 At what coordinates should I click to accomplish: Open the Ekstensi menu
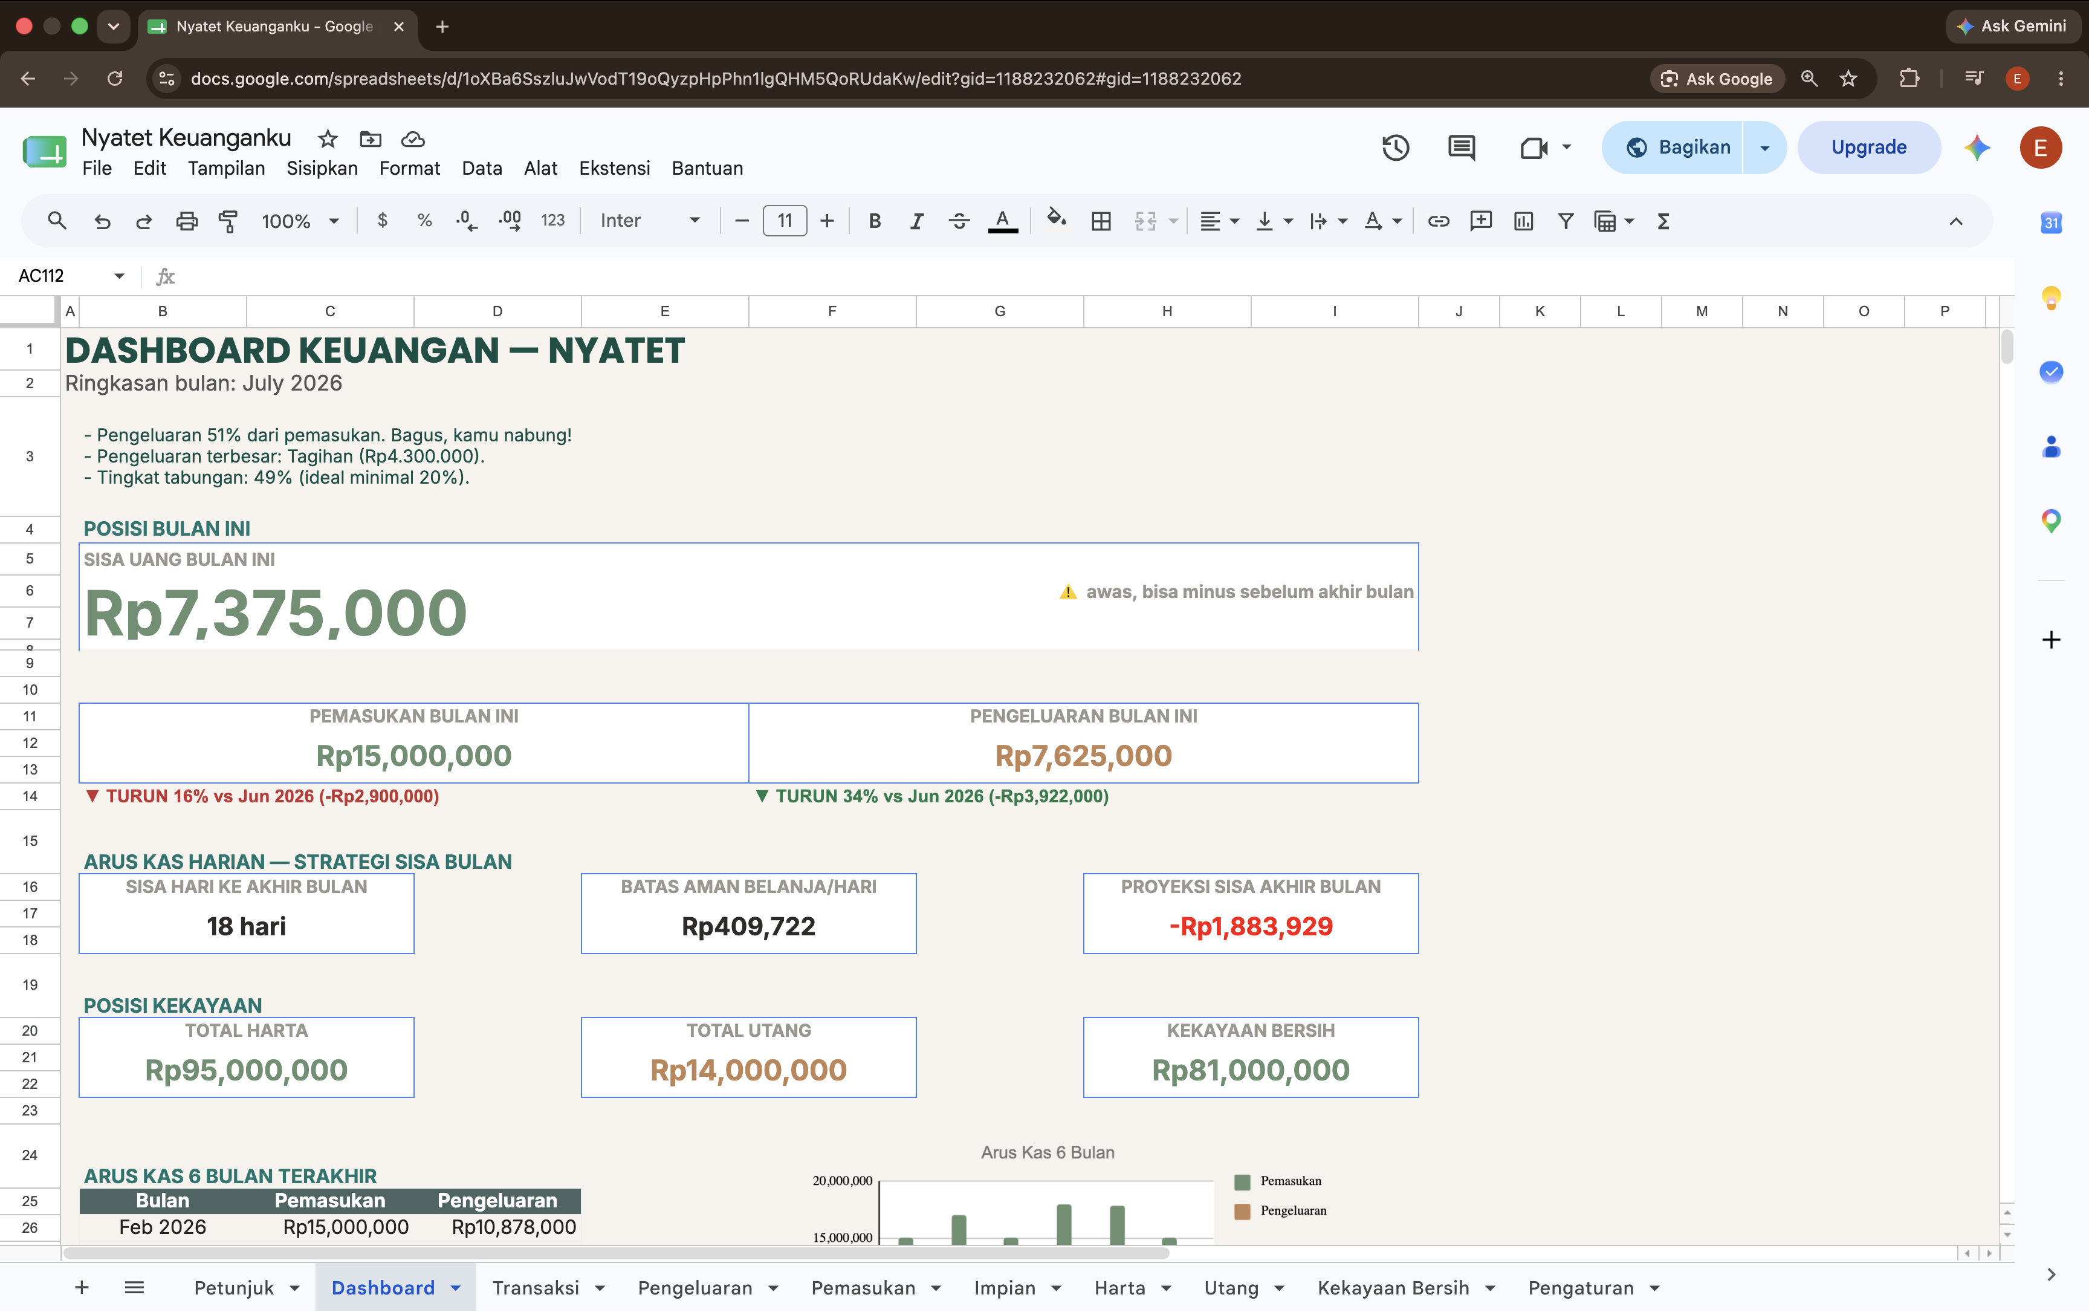click(x=614, y=168)
